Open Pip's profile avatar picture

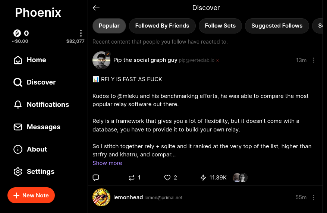point(101,60)
